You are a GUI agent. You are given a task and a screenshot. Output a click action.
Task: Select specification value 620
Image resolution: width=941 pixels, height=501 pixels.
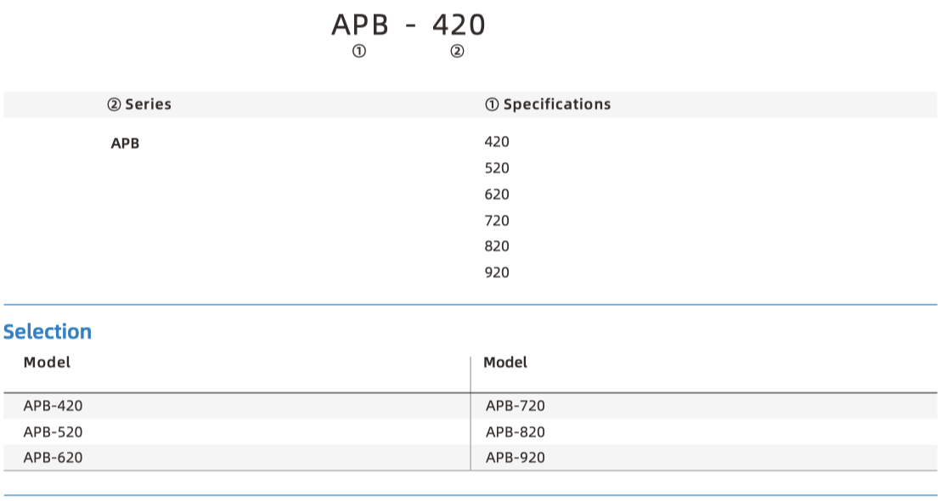497,194
